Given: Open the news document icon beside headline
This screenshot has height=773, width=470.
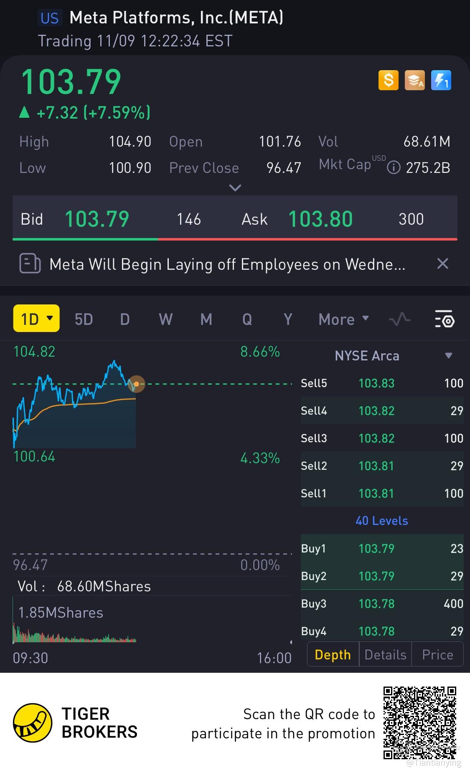Looking at the screenshot, I should pyautogui.click(x=30, y=264).
